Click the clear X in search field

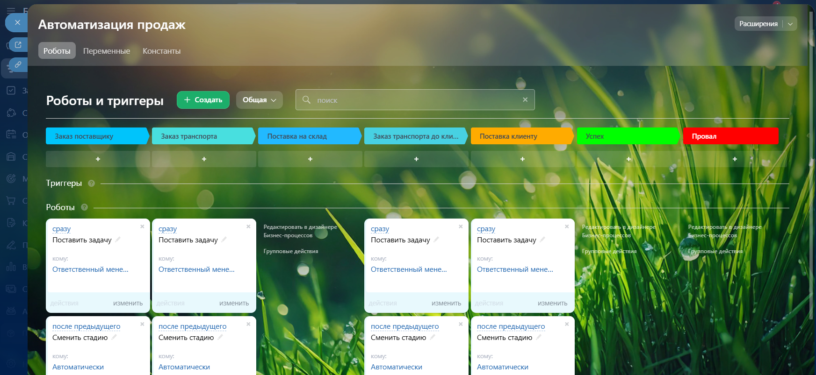coord(525,100)
